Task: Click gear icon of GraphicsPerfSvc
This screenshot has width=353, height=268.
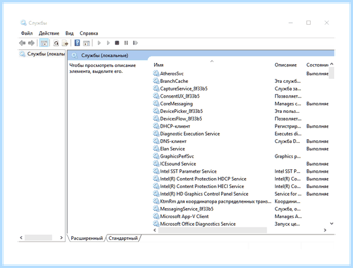Action: click(156, 156)
